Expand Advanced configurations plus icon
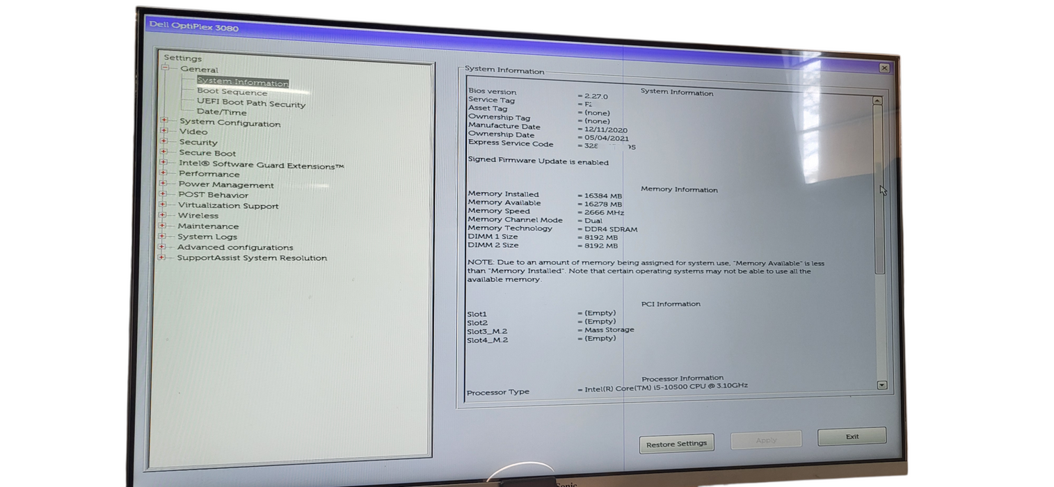 162,246
